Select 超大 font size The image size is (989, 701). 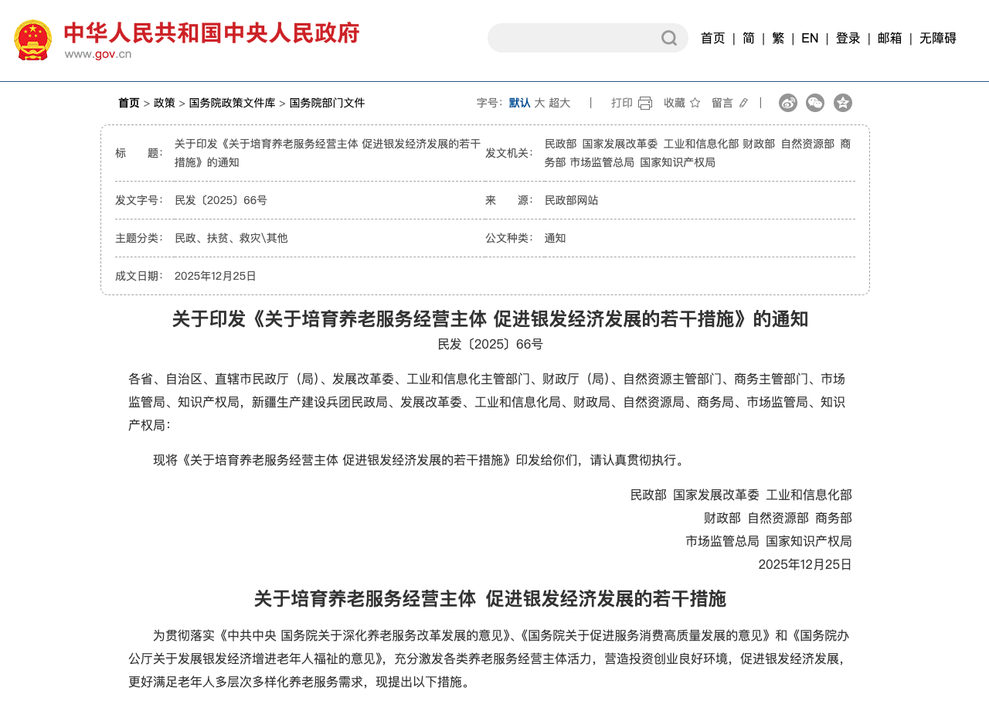pyautogui.click(x=559, y=103)
